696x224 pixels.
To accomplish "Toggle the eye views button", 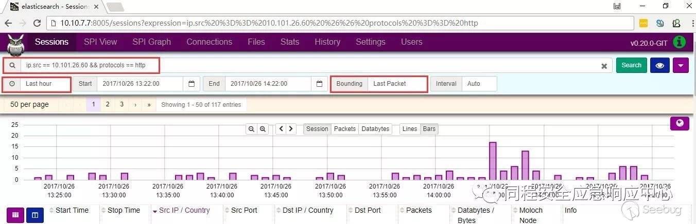I will click(x=659, y=65).
